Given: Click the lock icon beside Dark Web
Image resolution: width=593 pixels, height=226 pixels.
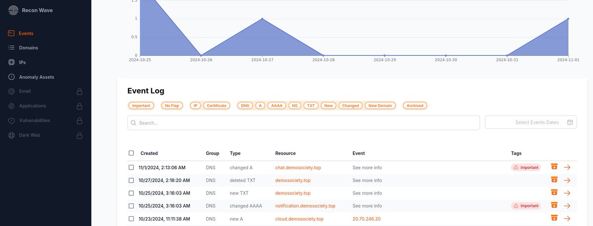Looking at the screenshot, I should click(x=79, y=135).
